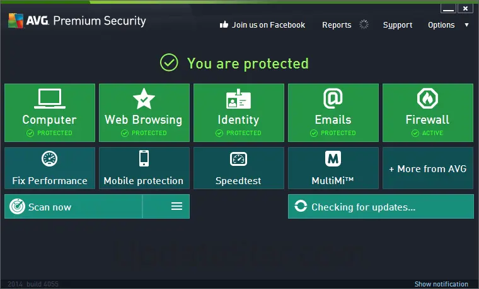Expand the Options dropdown arrow

pyautogui.click(x=466, y=25)
